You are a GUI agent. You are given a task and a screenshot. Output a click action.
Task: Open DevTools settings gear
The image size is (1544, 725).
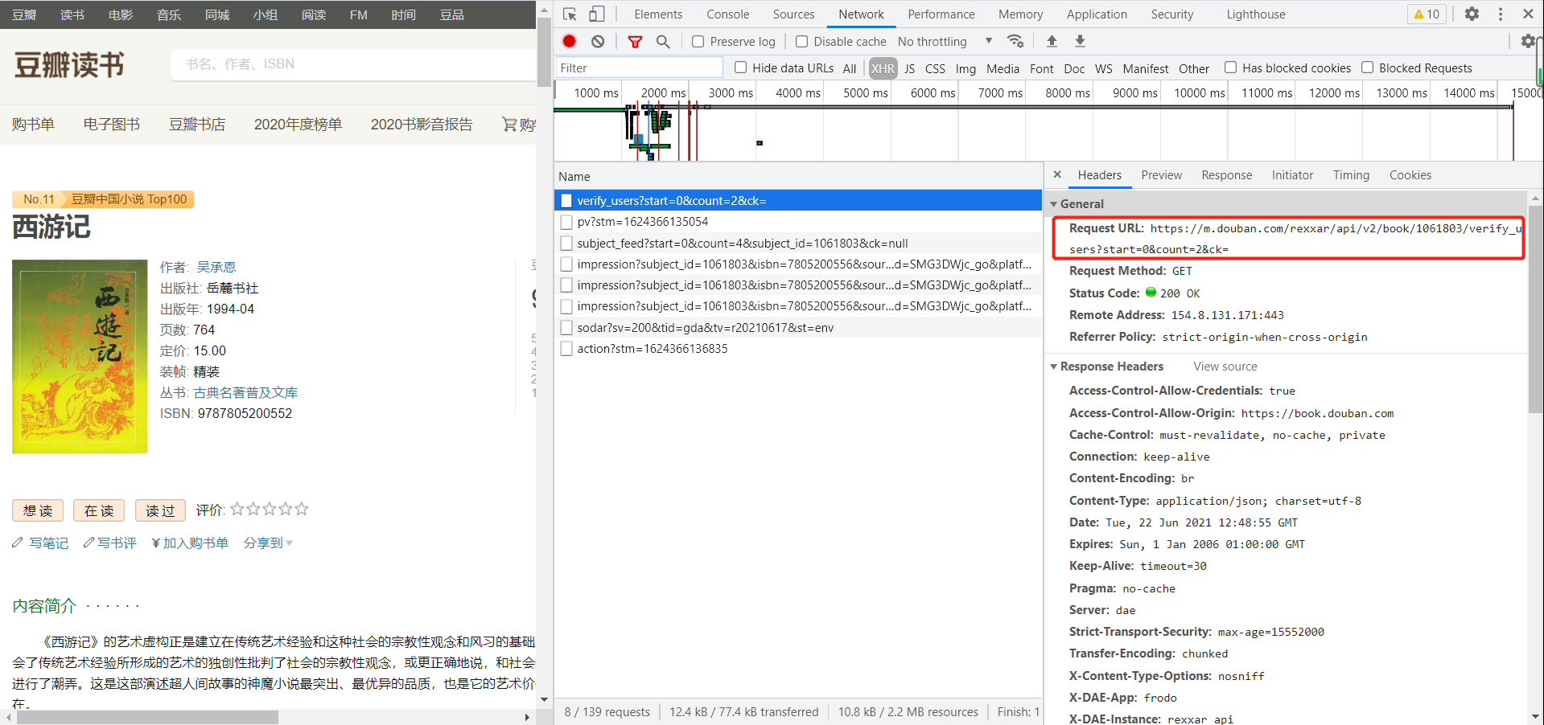(1472, 14)
